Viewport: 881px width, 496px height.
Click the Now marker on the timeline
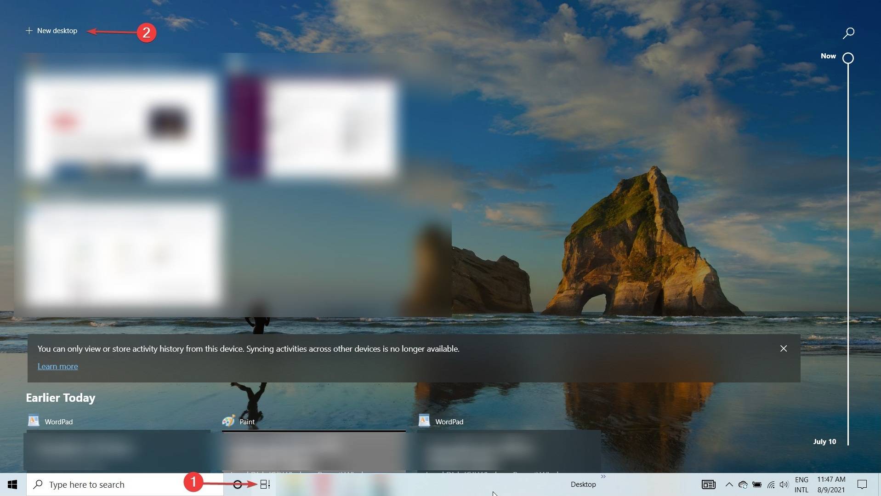847,57
